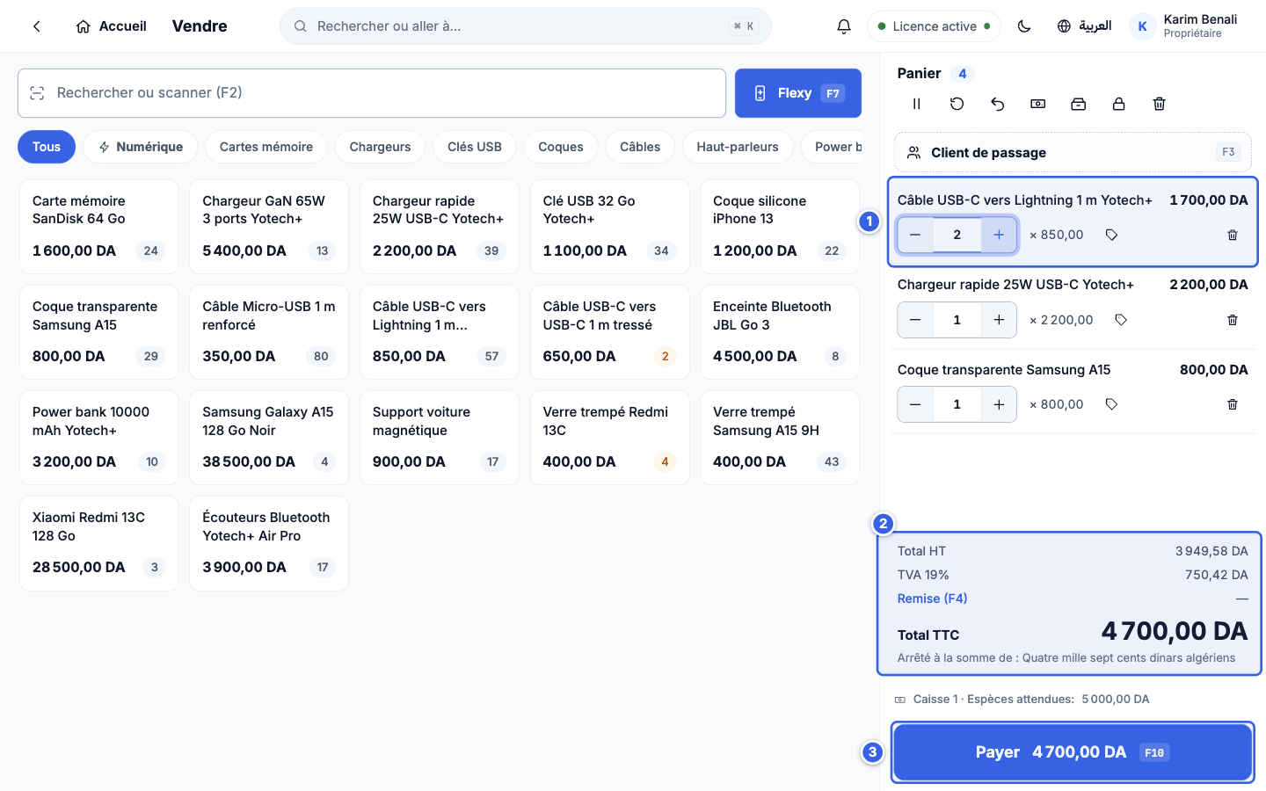
Task: Go to Accueil home
Action: pos(112,26)
